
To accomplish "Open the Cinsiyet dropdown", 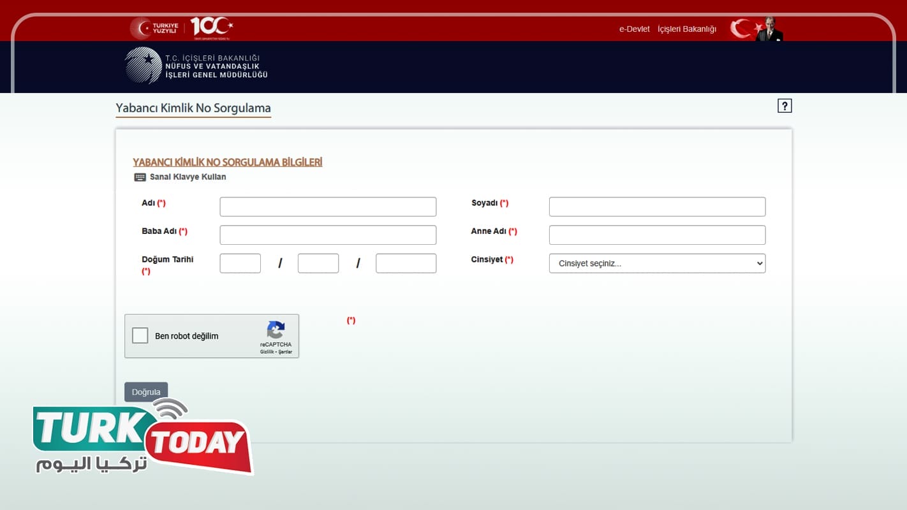I will tap(656, 263).
